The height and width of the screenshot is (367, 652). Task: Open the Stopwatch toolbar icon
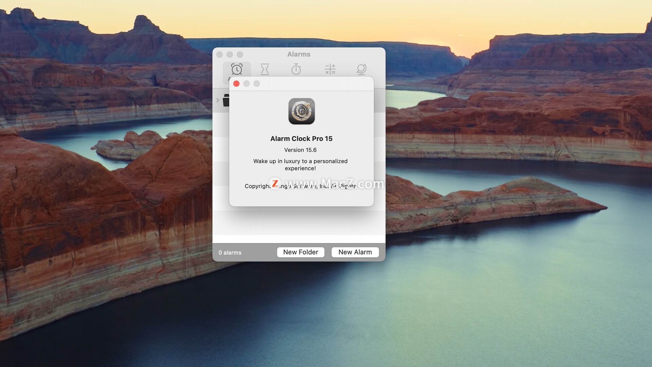(296, 69)
